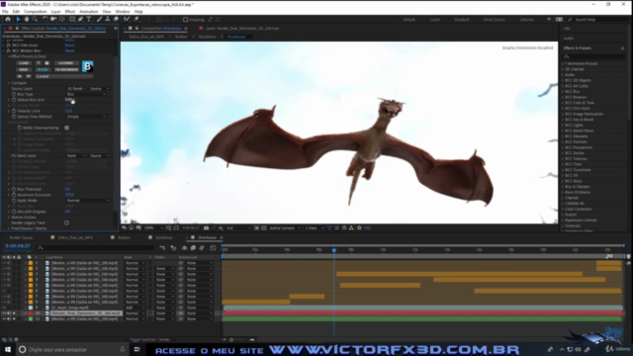Enable Render Legacy Track checkbox

point(66,222)
